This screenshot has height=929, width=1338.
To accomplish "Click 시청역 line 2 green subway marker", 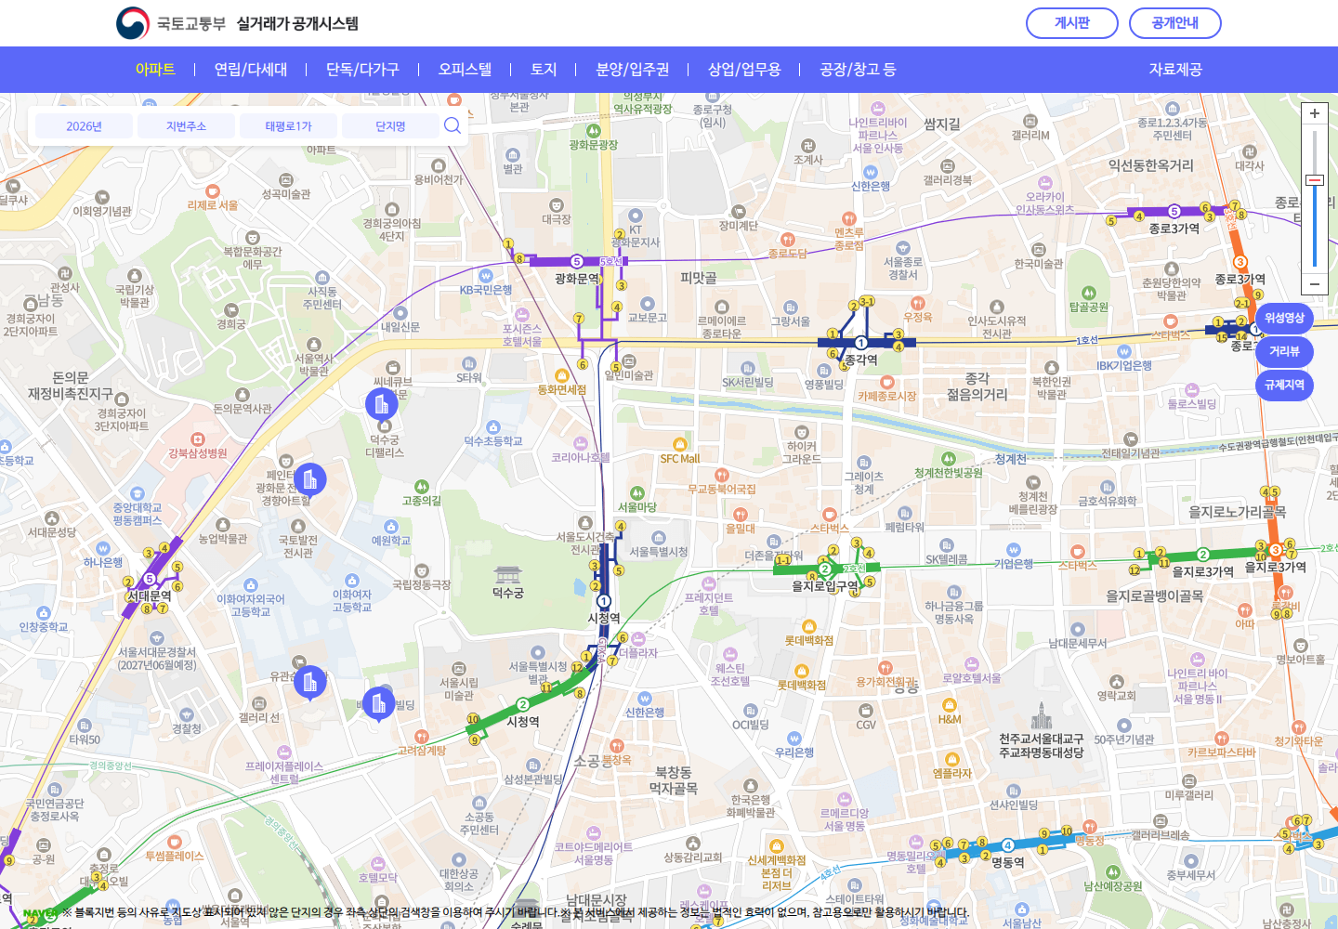I will pos(523,705).
